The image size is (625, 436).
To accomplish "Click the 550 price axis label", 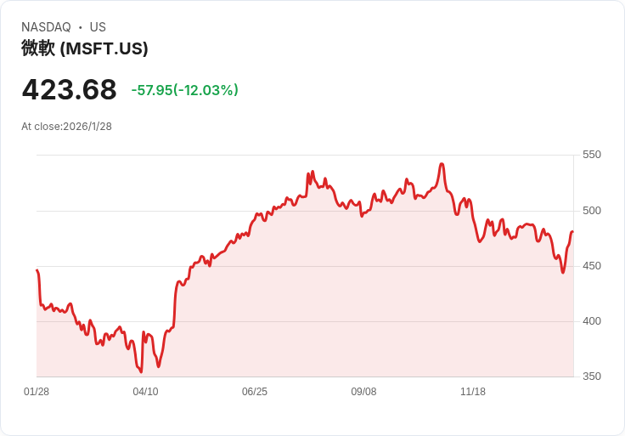I will (x=592, y=155).
